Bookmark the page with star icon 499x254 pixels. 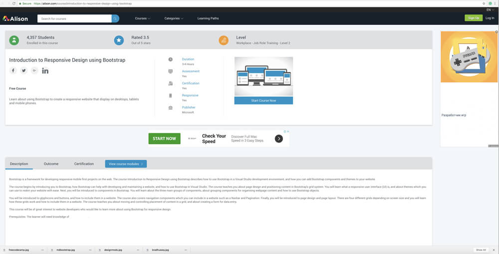click(484, 3)
